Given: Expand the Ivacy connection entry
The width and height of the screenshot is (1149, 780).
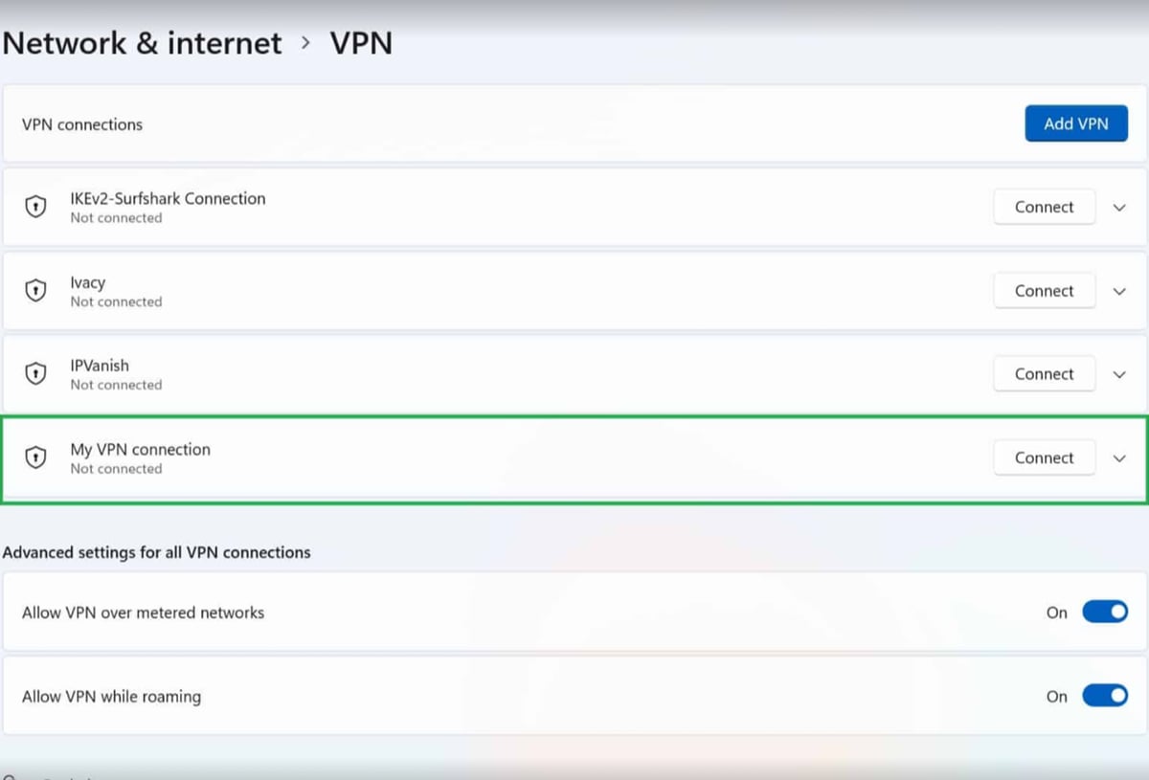Looking at the screenshot, I should point(1118,290).
